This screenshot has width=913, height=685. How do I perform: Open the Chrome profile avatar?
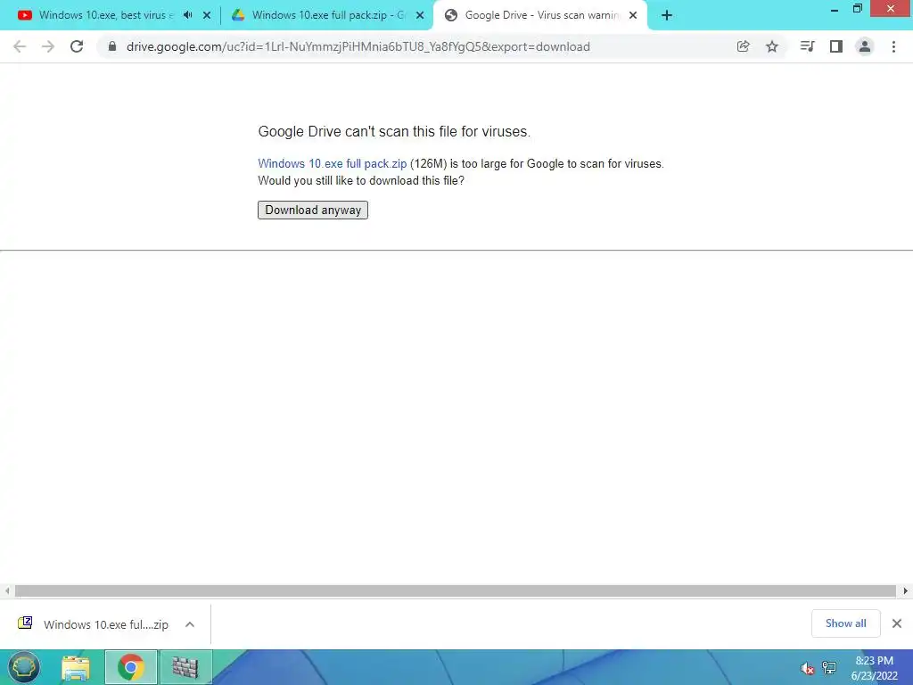[865, 46]
